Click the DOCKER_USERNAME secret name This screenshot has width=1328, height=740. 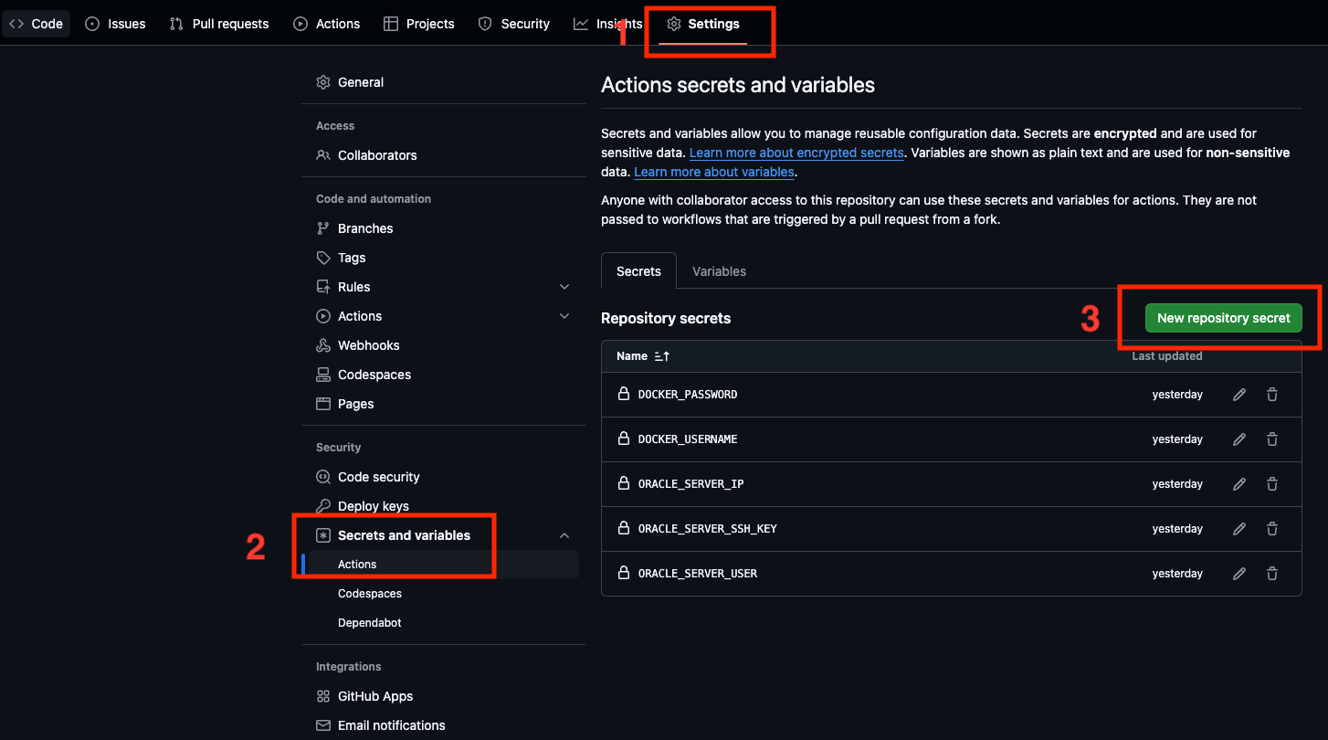[688, 439]
